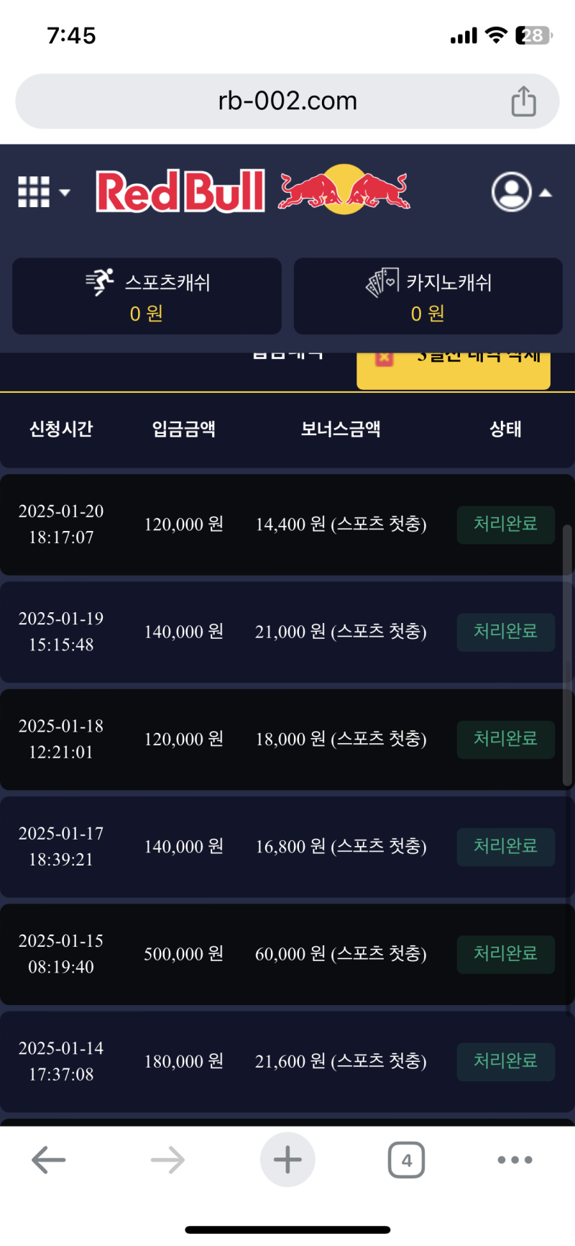Go back with the browser back arrow

[49, 1160]
